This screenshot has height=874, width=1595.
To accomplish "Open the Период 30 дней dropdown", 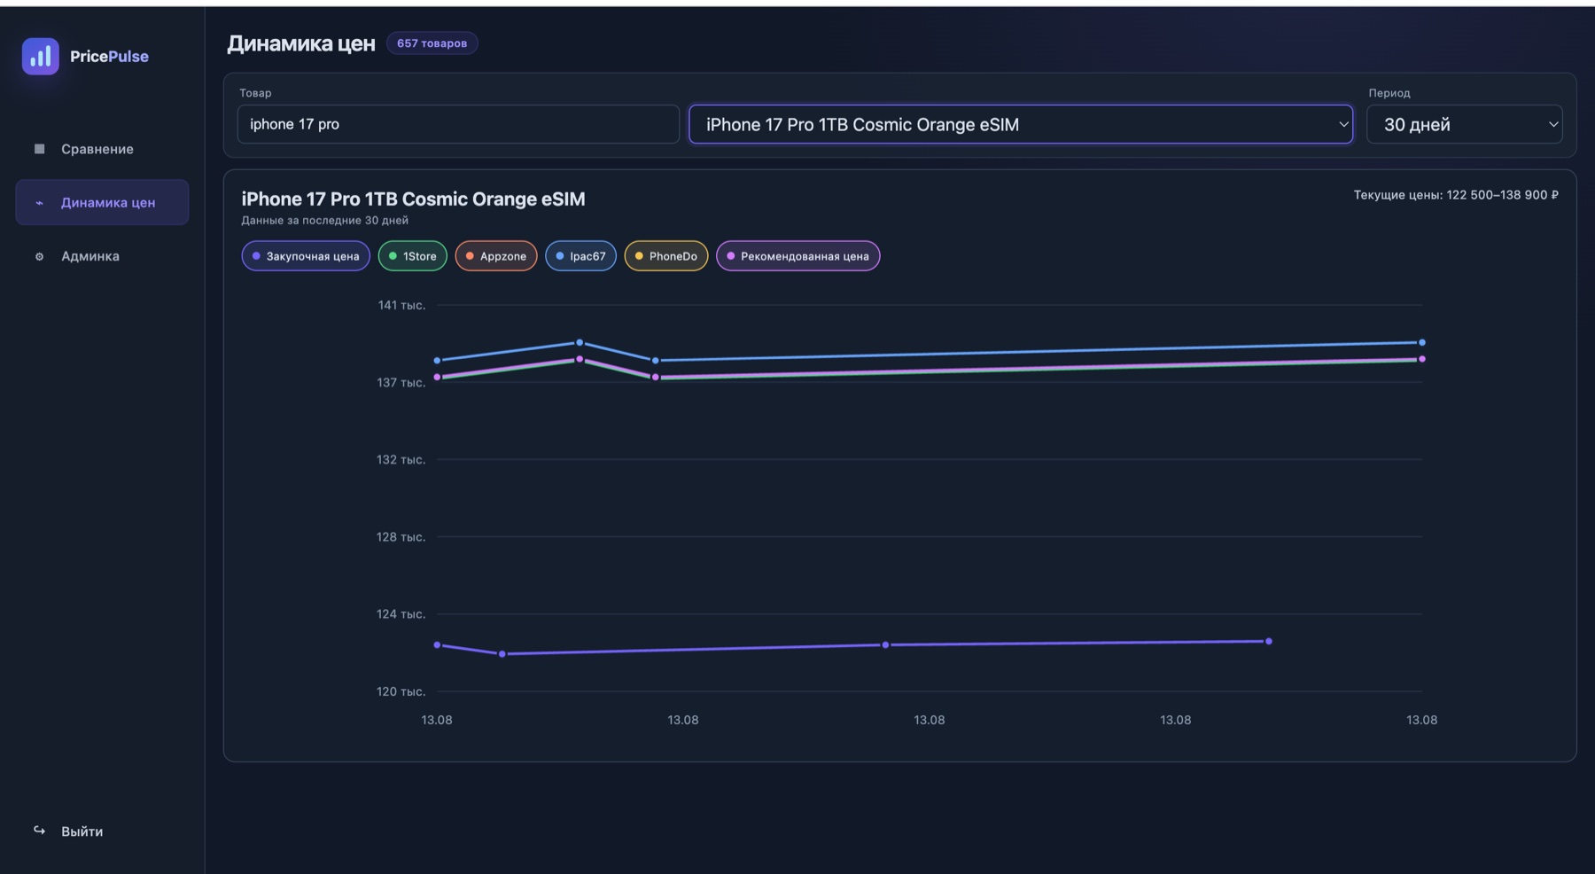I will coord(1465,124).
